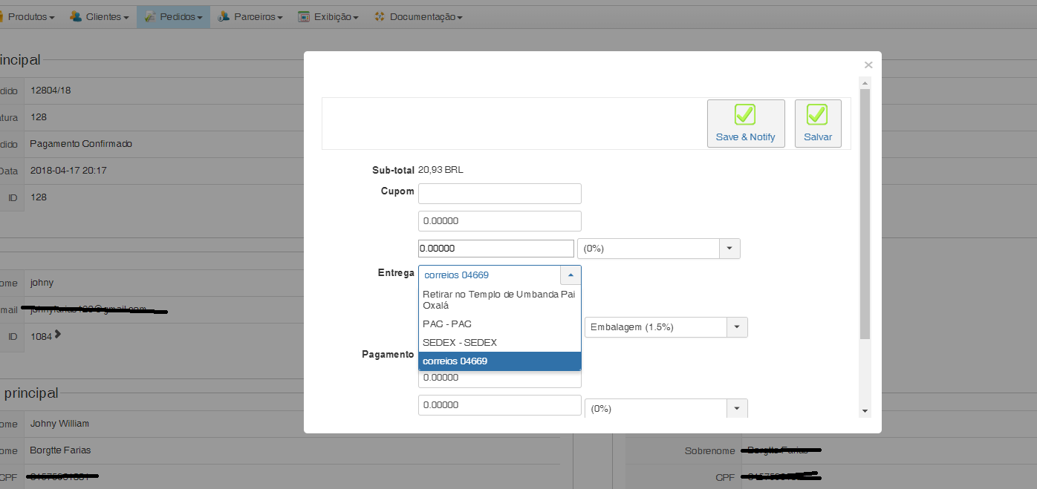Click the date 2018-04-17 20:17
This screenshot has width=1037, height=489.
[x=68, y=171]
